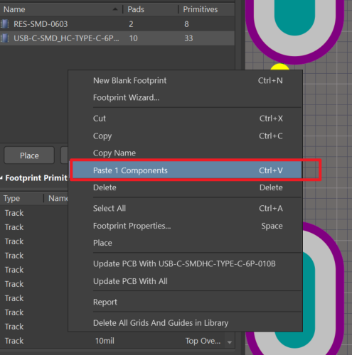Click the primitives count 8 for RES-SMD-0603
This screenshot has height=355, width=352.
pos(186,24)
